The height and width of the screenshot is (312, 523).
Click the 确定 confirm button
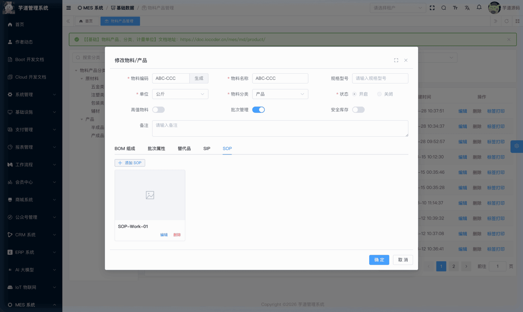click(379, 260)
